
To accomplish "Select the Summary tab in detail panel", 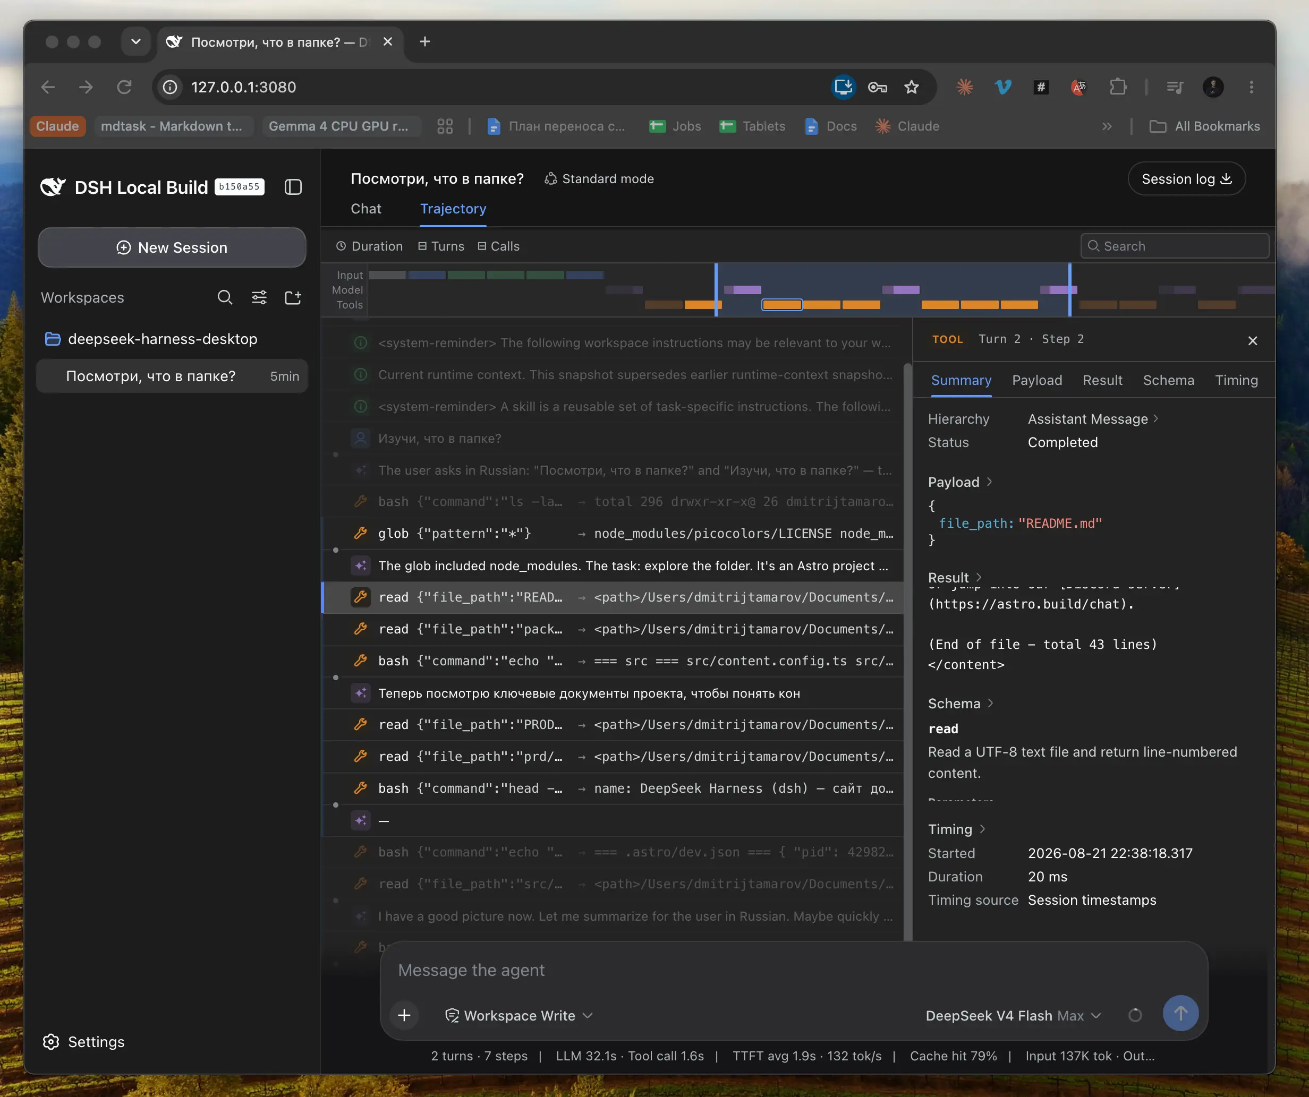I will pos(960,380).
